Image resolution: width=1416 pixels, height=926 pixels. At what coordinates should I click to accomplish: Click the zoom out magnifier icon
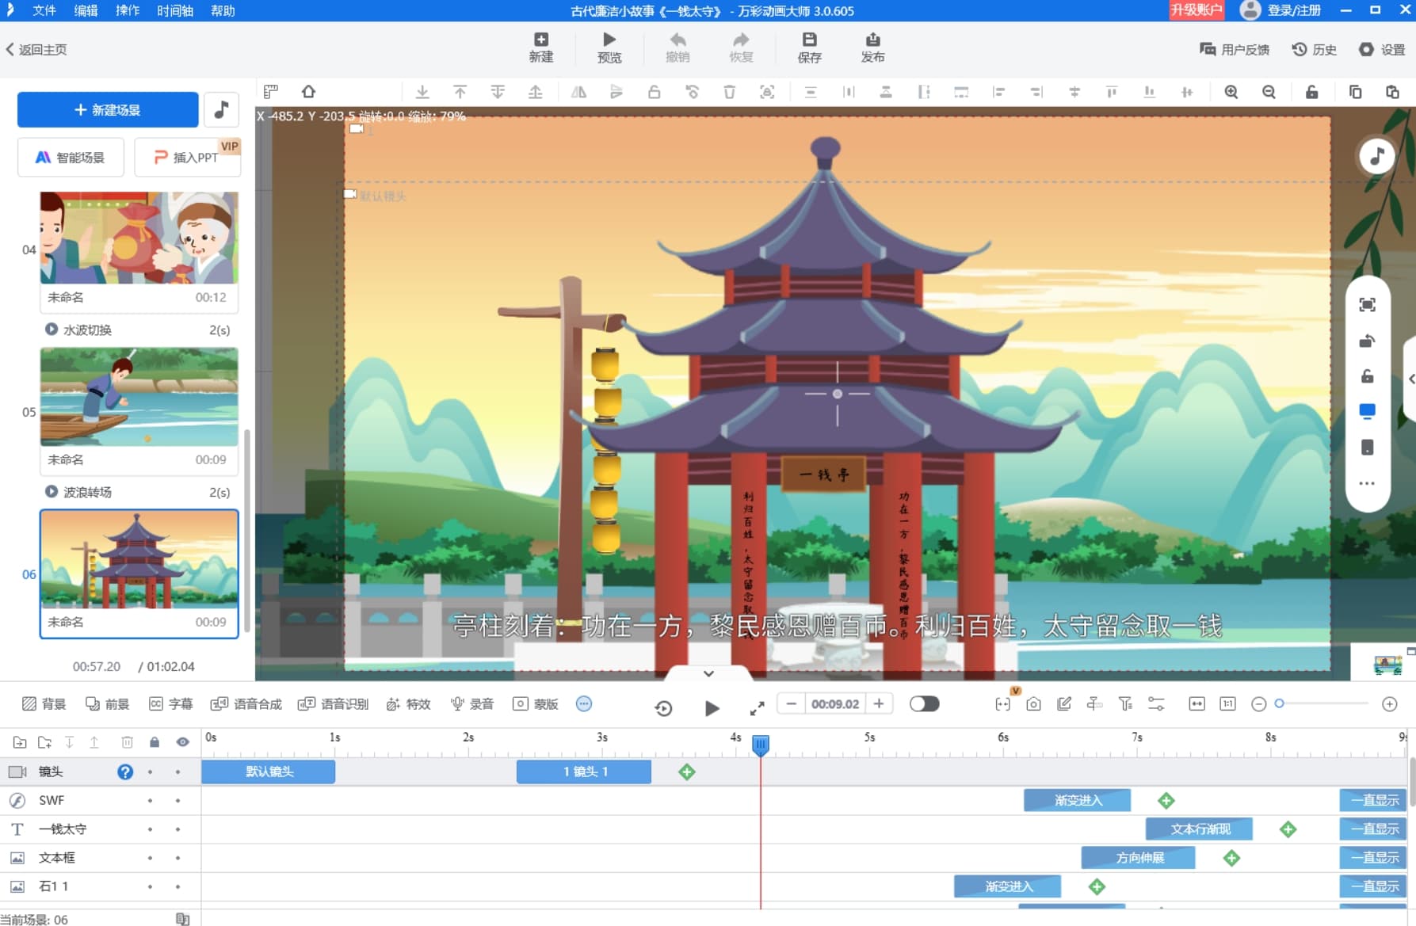click(x=1269, y=92)
